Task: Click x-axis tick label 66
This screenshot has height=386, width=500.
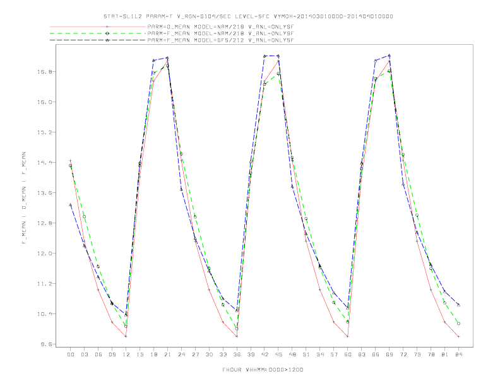Action: (376, 354)
